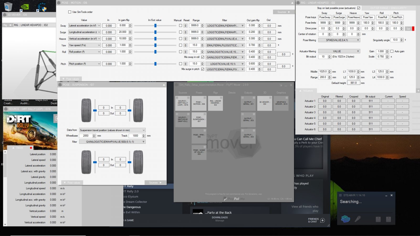Viewport: 420px width, 236px height.
Task: Click the Outputs column header in Mover
Action: (x=248, y=93)
